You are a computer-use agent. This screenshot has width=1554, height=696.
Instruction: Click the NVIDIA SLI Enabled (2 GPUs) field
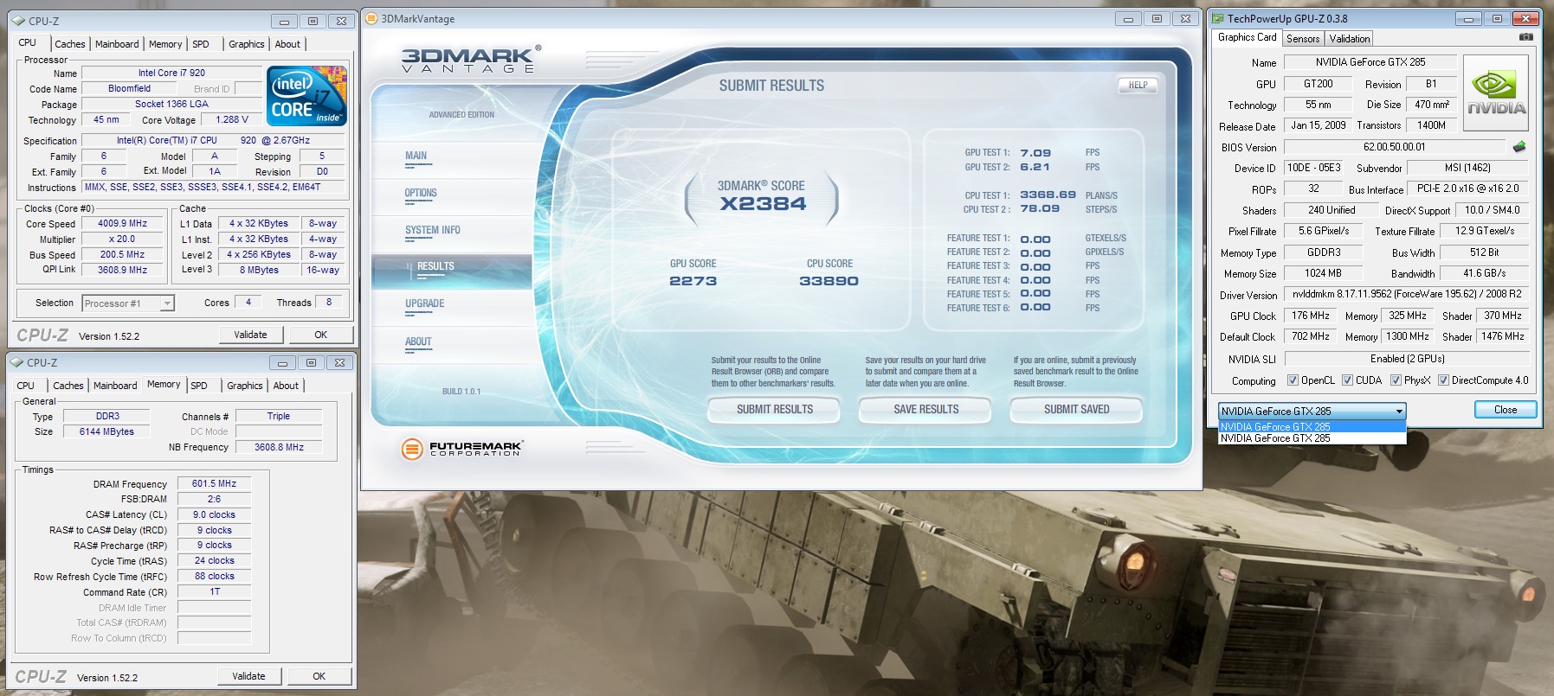tap(1407, 359)
